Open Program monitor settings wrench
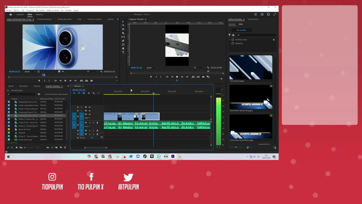This screenshot has height=204, width=362. point(208,68)
